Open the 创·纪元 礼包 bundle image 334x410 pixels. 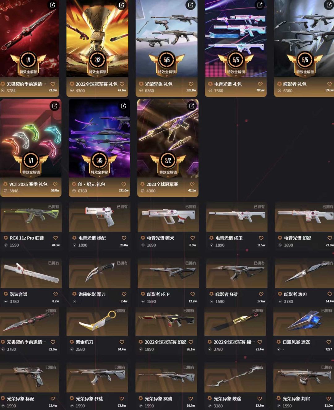point(99,138)
